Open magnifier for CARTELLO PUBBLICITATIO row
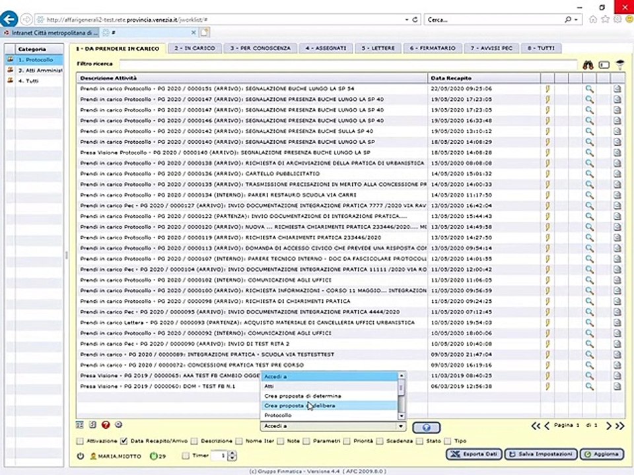Viewport: 634px width, 475px height. pos(589,174)
